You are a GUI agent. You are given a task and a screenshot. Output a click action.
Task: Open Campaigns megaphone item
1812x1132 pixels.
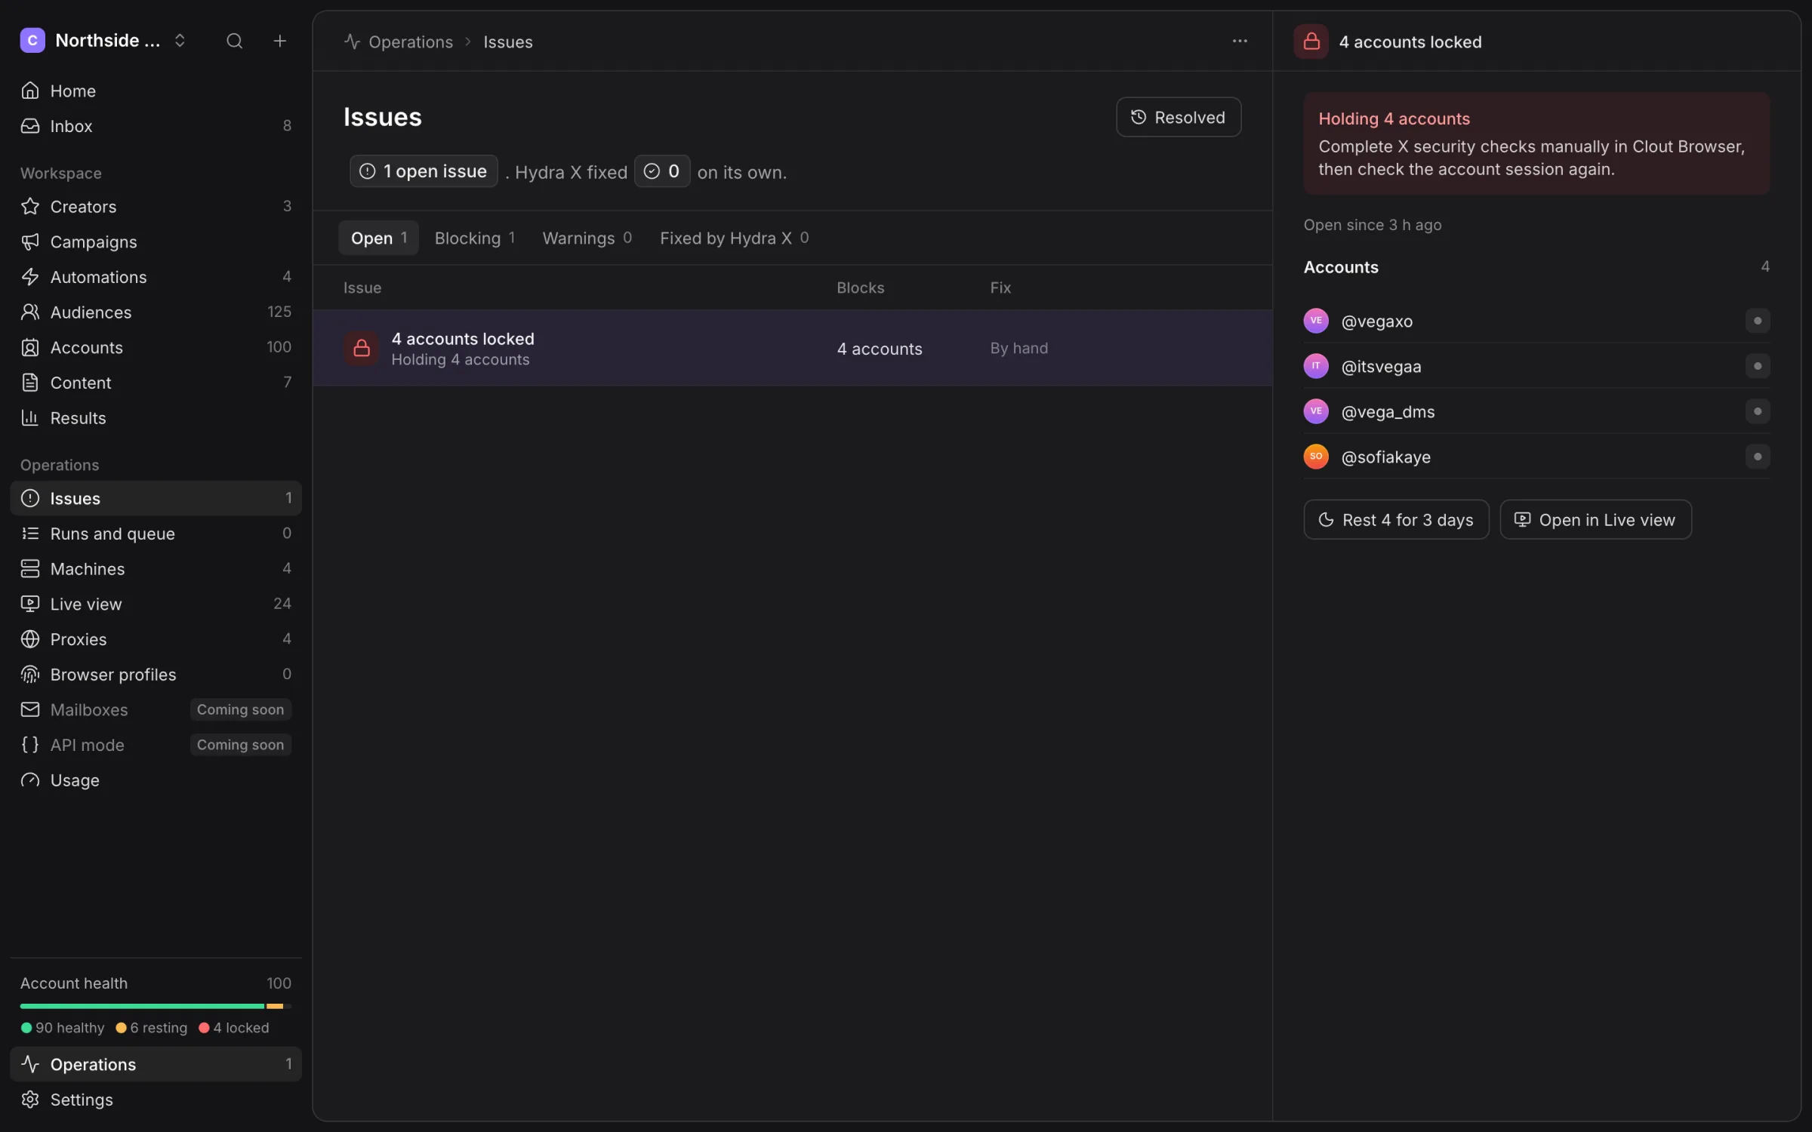(156, 241)
